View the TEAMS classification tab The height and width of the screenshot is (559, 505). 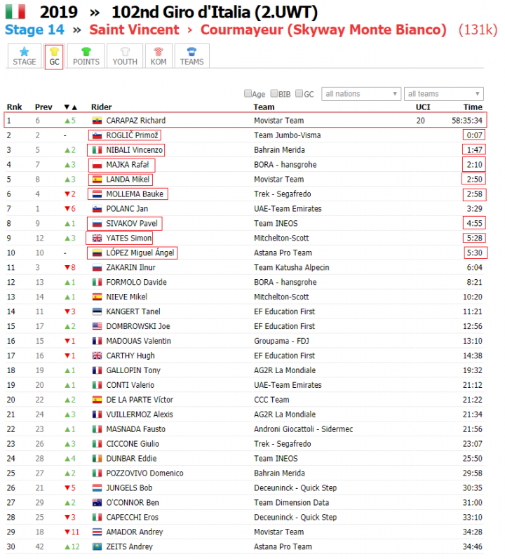pyautogui.click(x=191, y=56)
